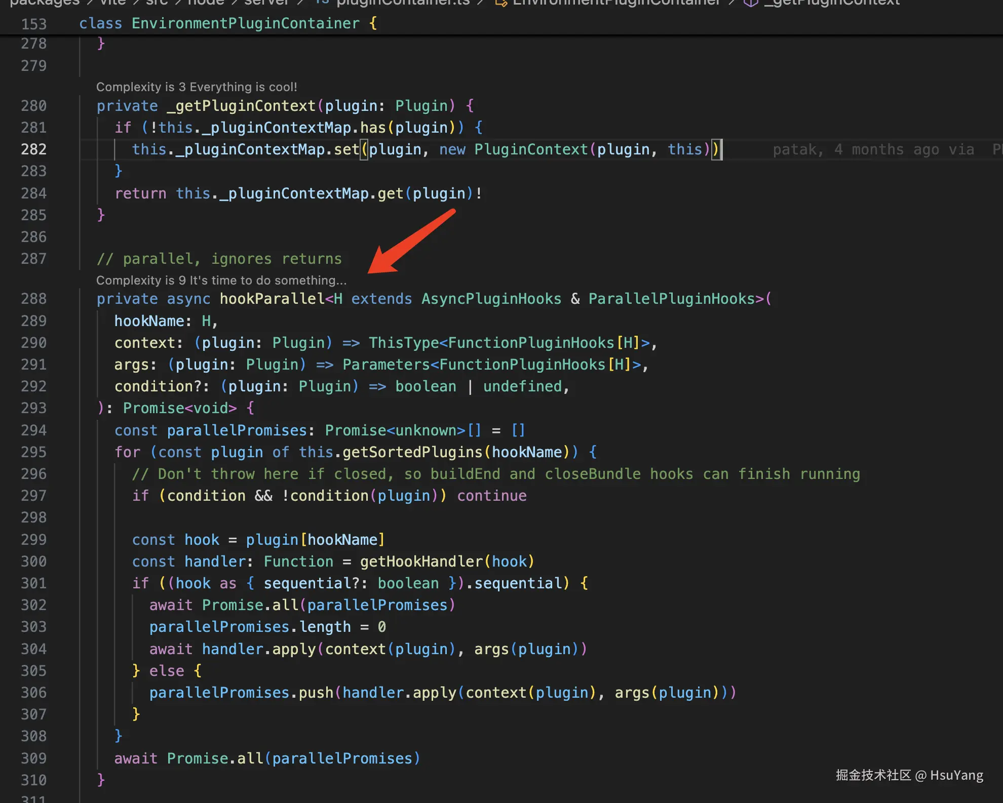1003x803 pixels.
Task: Open the EnvironmentPluginContainer breadcrumb segment
Action: click(x=616, y=3)
